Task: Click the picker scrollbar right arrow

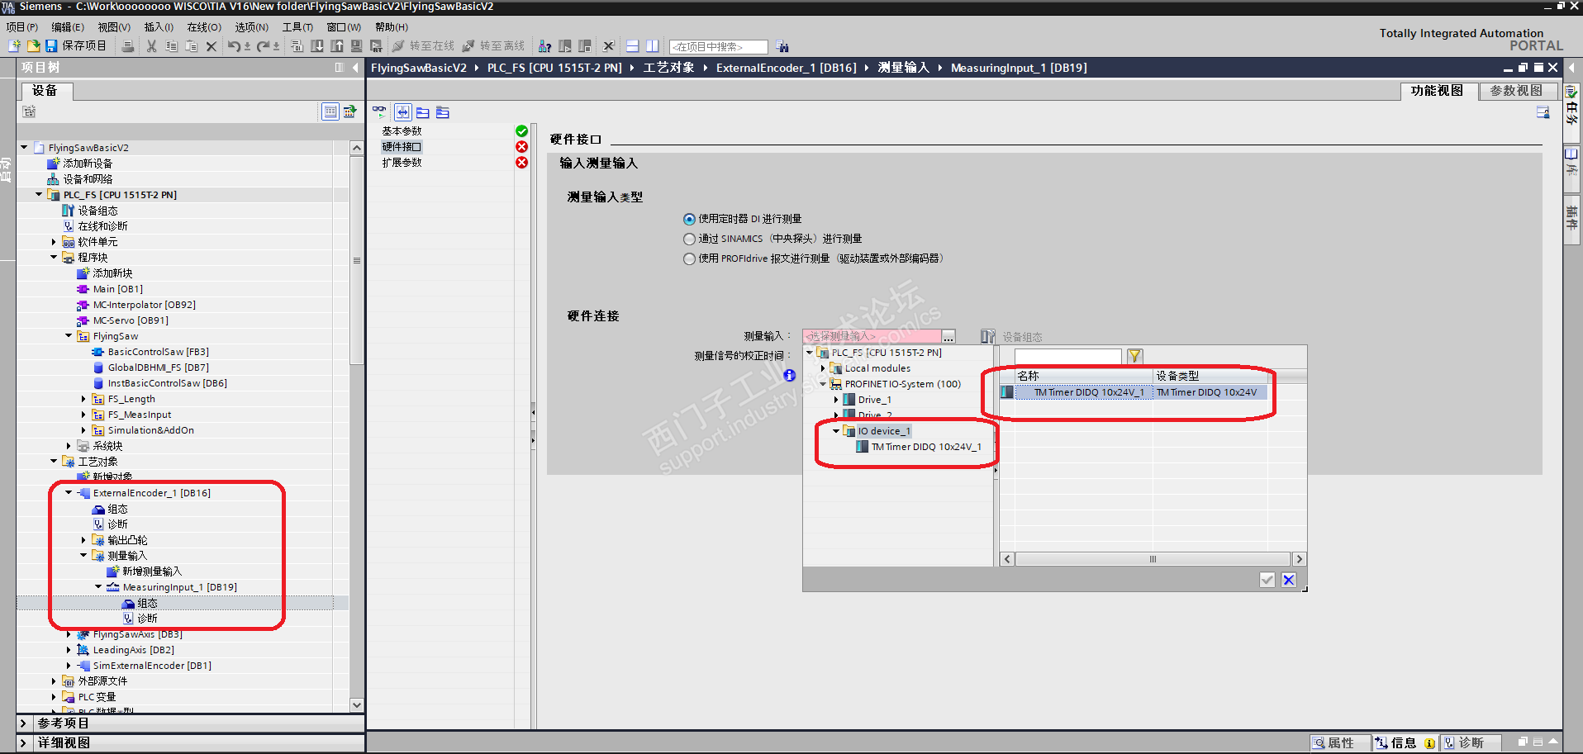Action: tap(1299, 559)
